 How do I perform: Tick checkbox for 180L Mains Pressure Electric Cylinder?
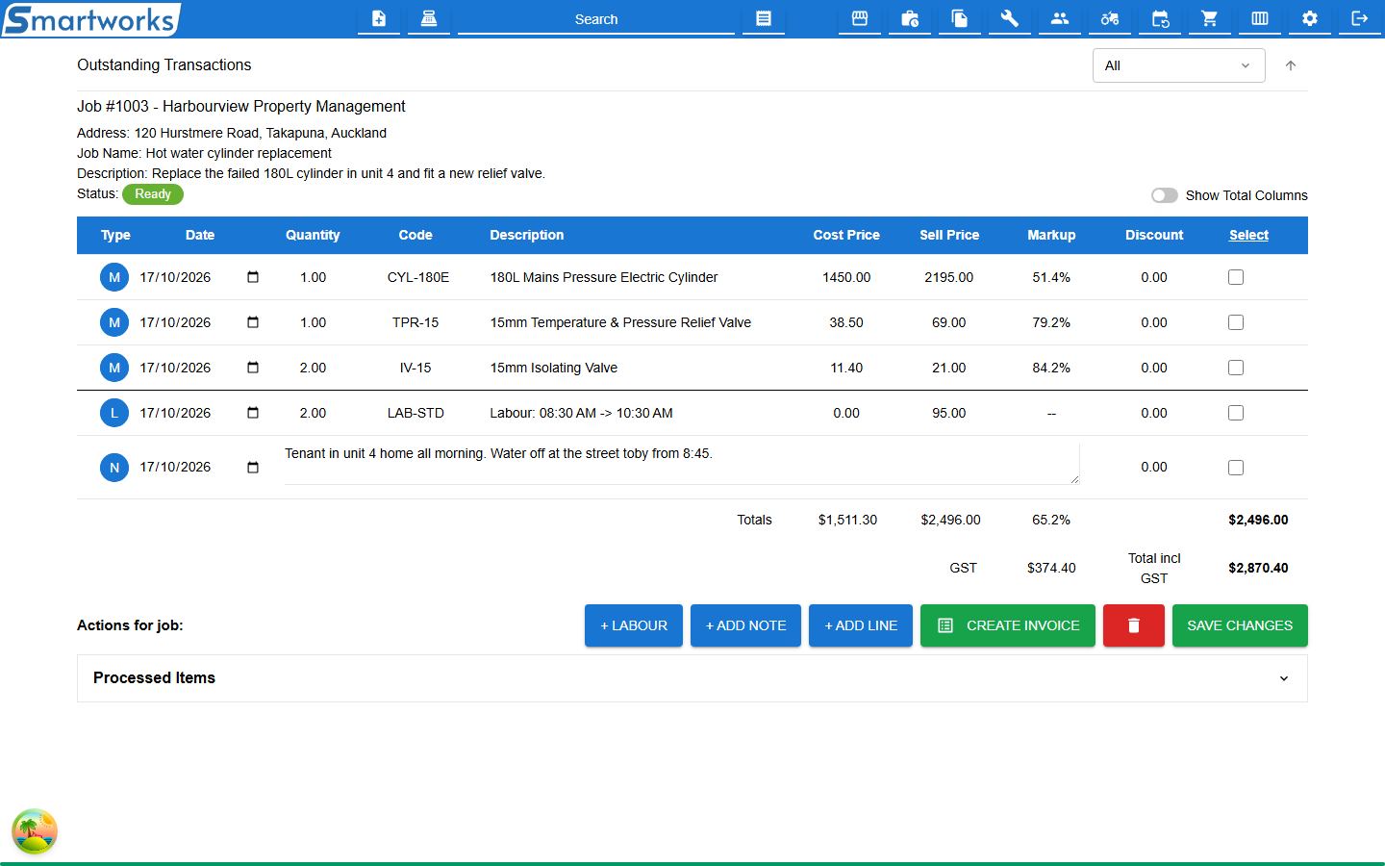click(1236, 277)
